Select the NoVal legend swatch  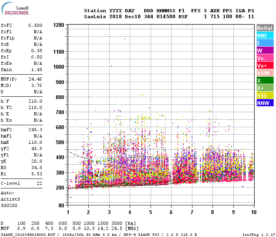pyautogui.click(x=265, y=28)
